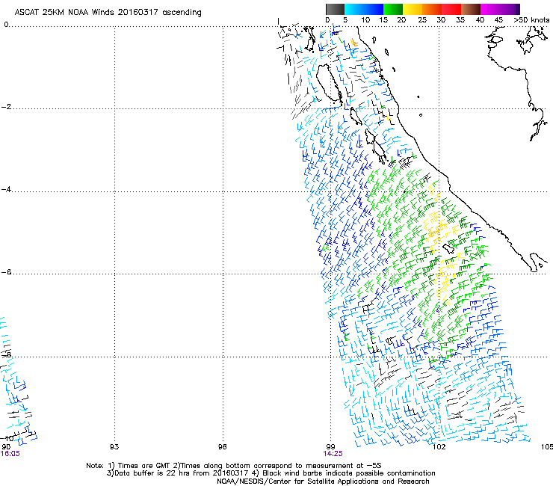Click the magenta 40-45 knots legend color
Viewport: 553px width, 486px height.
490,9
